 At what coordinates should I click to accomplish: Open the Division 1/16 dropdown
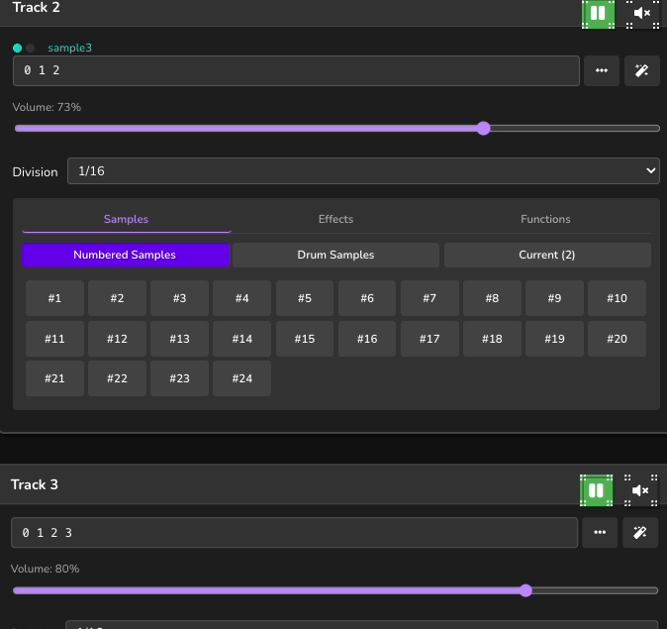pyautogui.click(x=362, y=171)
